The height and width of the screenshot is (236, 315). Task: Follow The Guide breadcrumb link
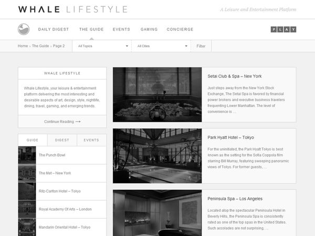pyautogui.click(x=40, y=46)
